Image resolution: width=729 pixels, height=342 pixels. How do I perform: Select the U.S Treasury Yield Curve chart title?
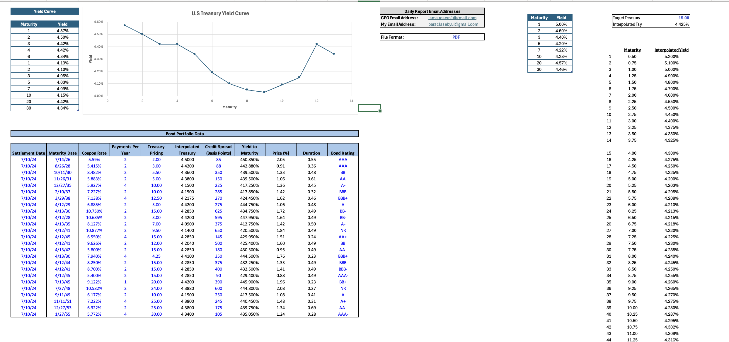coord(220,13)
